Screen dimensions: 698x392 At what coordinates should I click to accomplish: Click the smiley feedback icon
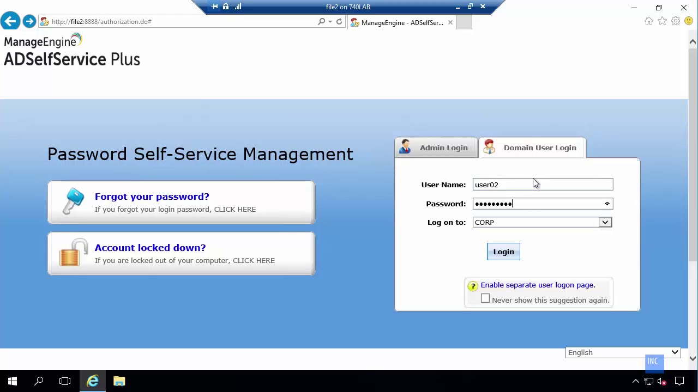click(689, 21)
